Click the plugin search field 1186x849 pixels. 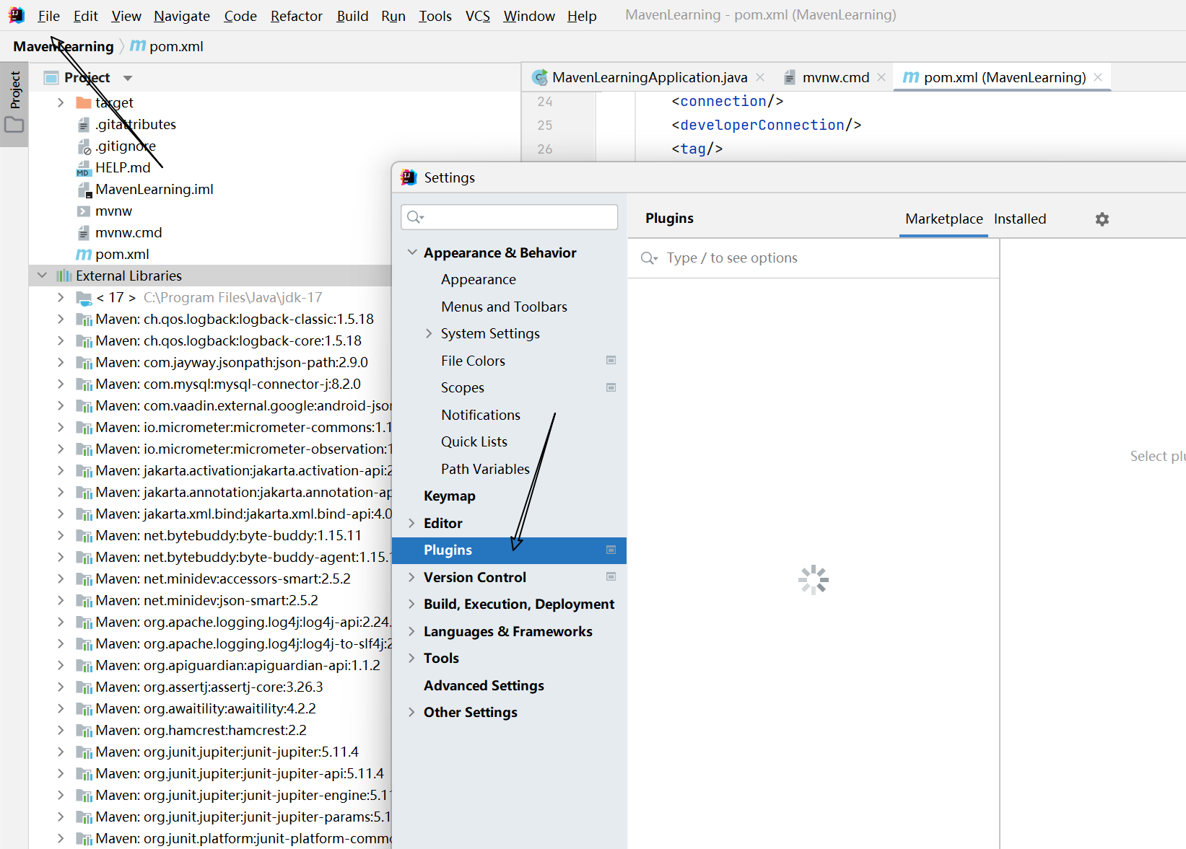(x=814, y=258)
